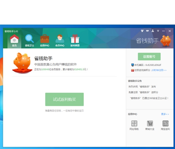Go to the 会员中心 member tab
Image resolution: width=175 pixels, height=149 pixels.
[60, 41]
